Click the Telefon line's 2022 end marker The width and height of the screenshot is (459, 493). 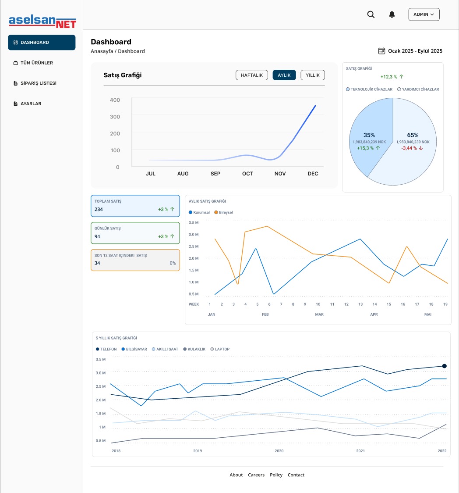tap(444, 366)
